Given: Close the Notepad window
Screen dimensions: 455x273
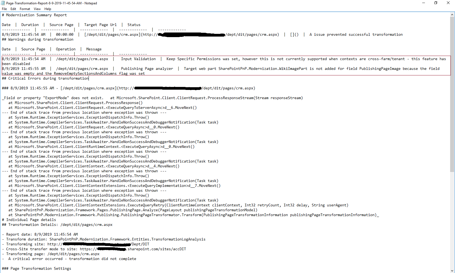Looking at the screenshot, I should coord(448,3).
